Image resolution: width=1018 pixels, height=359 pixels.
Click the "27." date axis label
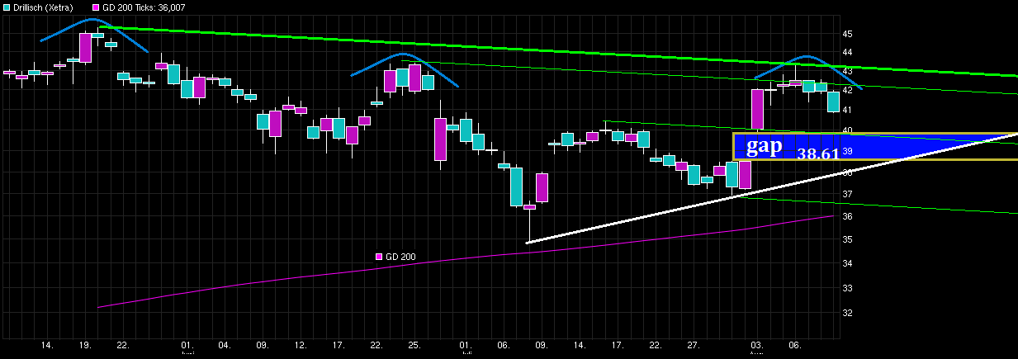click(x=694, y=345)
